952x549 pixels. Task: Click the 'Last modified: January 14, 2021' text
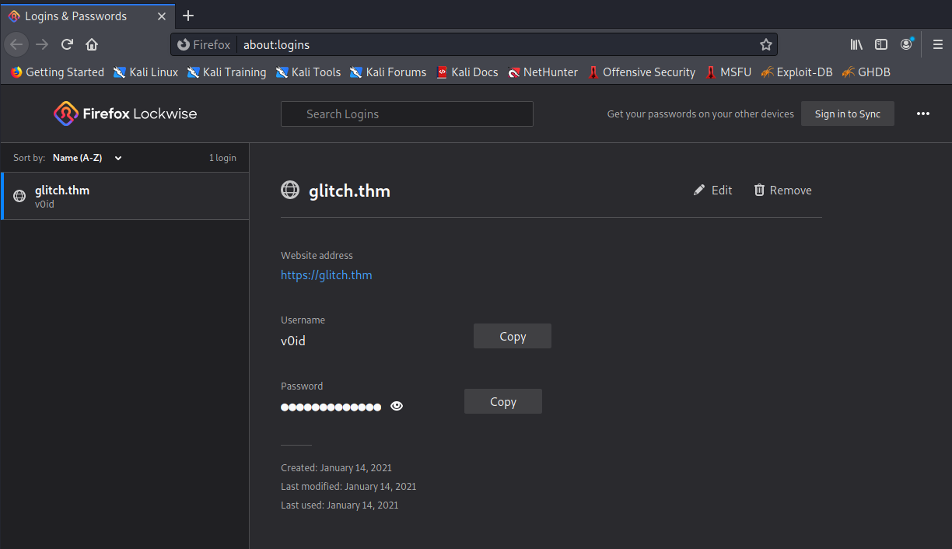348,487
